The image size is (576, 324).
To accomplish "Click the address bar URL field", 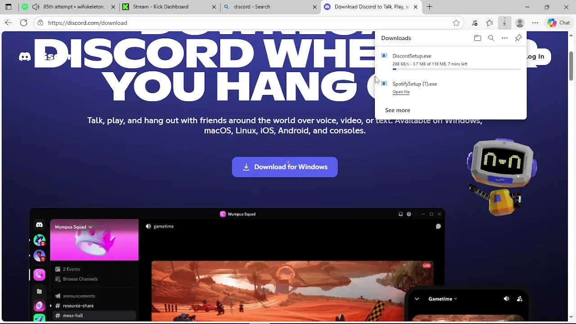I will (247, 23).
